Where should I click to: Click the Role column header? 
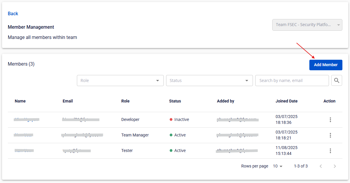(125, 101)
